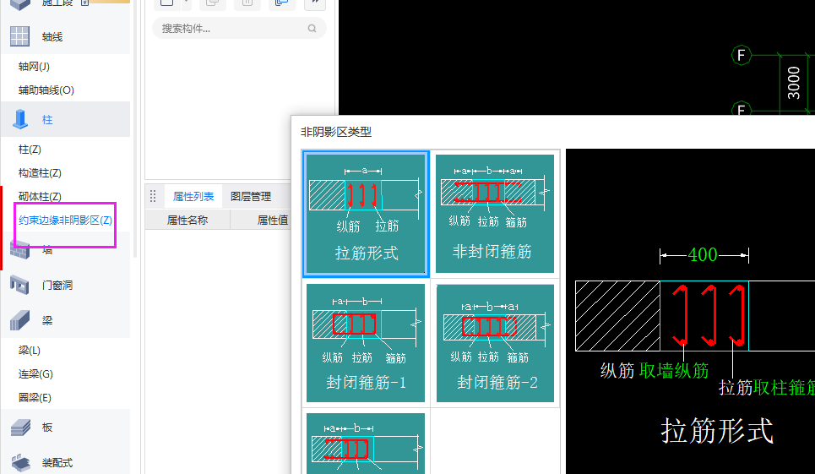Click the 非阴影区类型 dialog title
The width and height of the screenshot is (815, 474).
point(336,132)
